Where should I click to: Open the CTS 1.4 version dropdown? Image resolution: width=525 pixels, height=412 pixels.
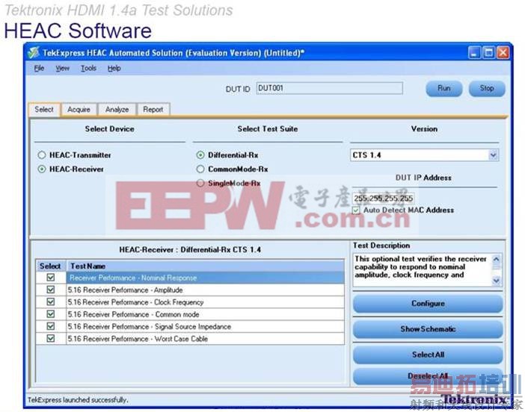point(493,155)
